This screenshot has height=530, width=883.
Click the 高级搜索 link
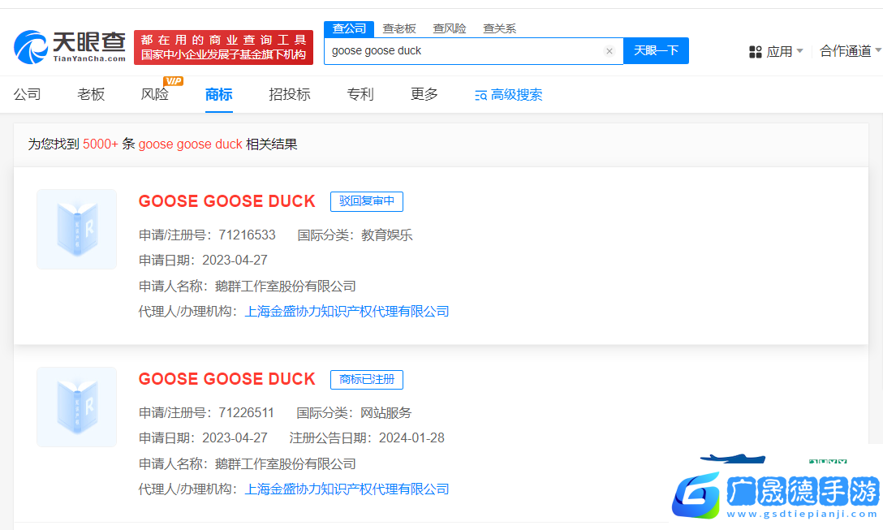pos(516,95)
